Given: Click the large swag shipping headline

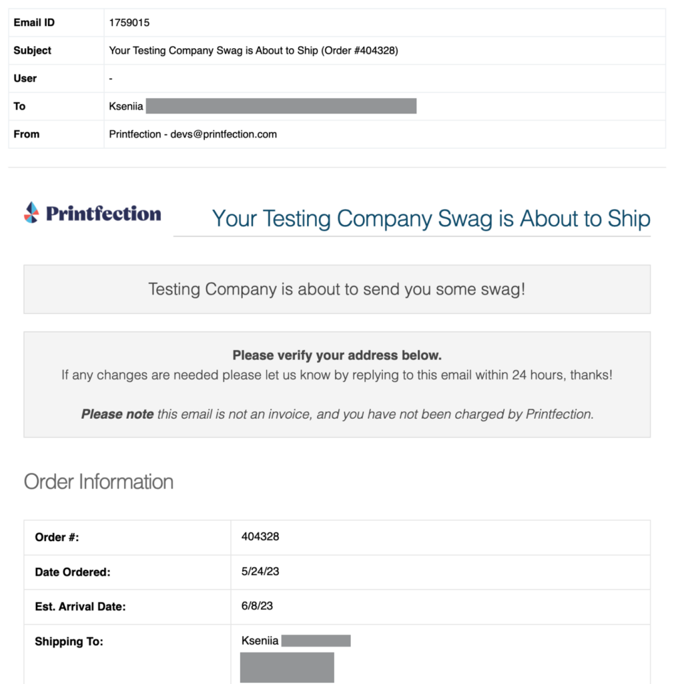Looking at the screenshot, I should point(430,218).
